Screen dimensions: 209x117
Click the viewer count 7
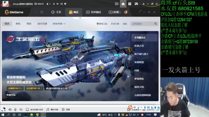click(x=49, y=4)
